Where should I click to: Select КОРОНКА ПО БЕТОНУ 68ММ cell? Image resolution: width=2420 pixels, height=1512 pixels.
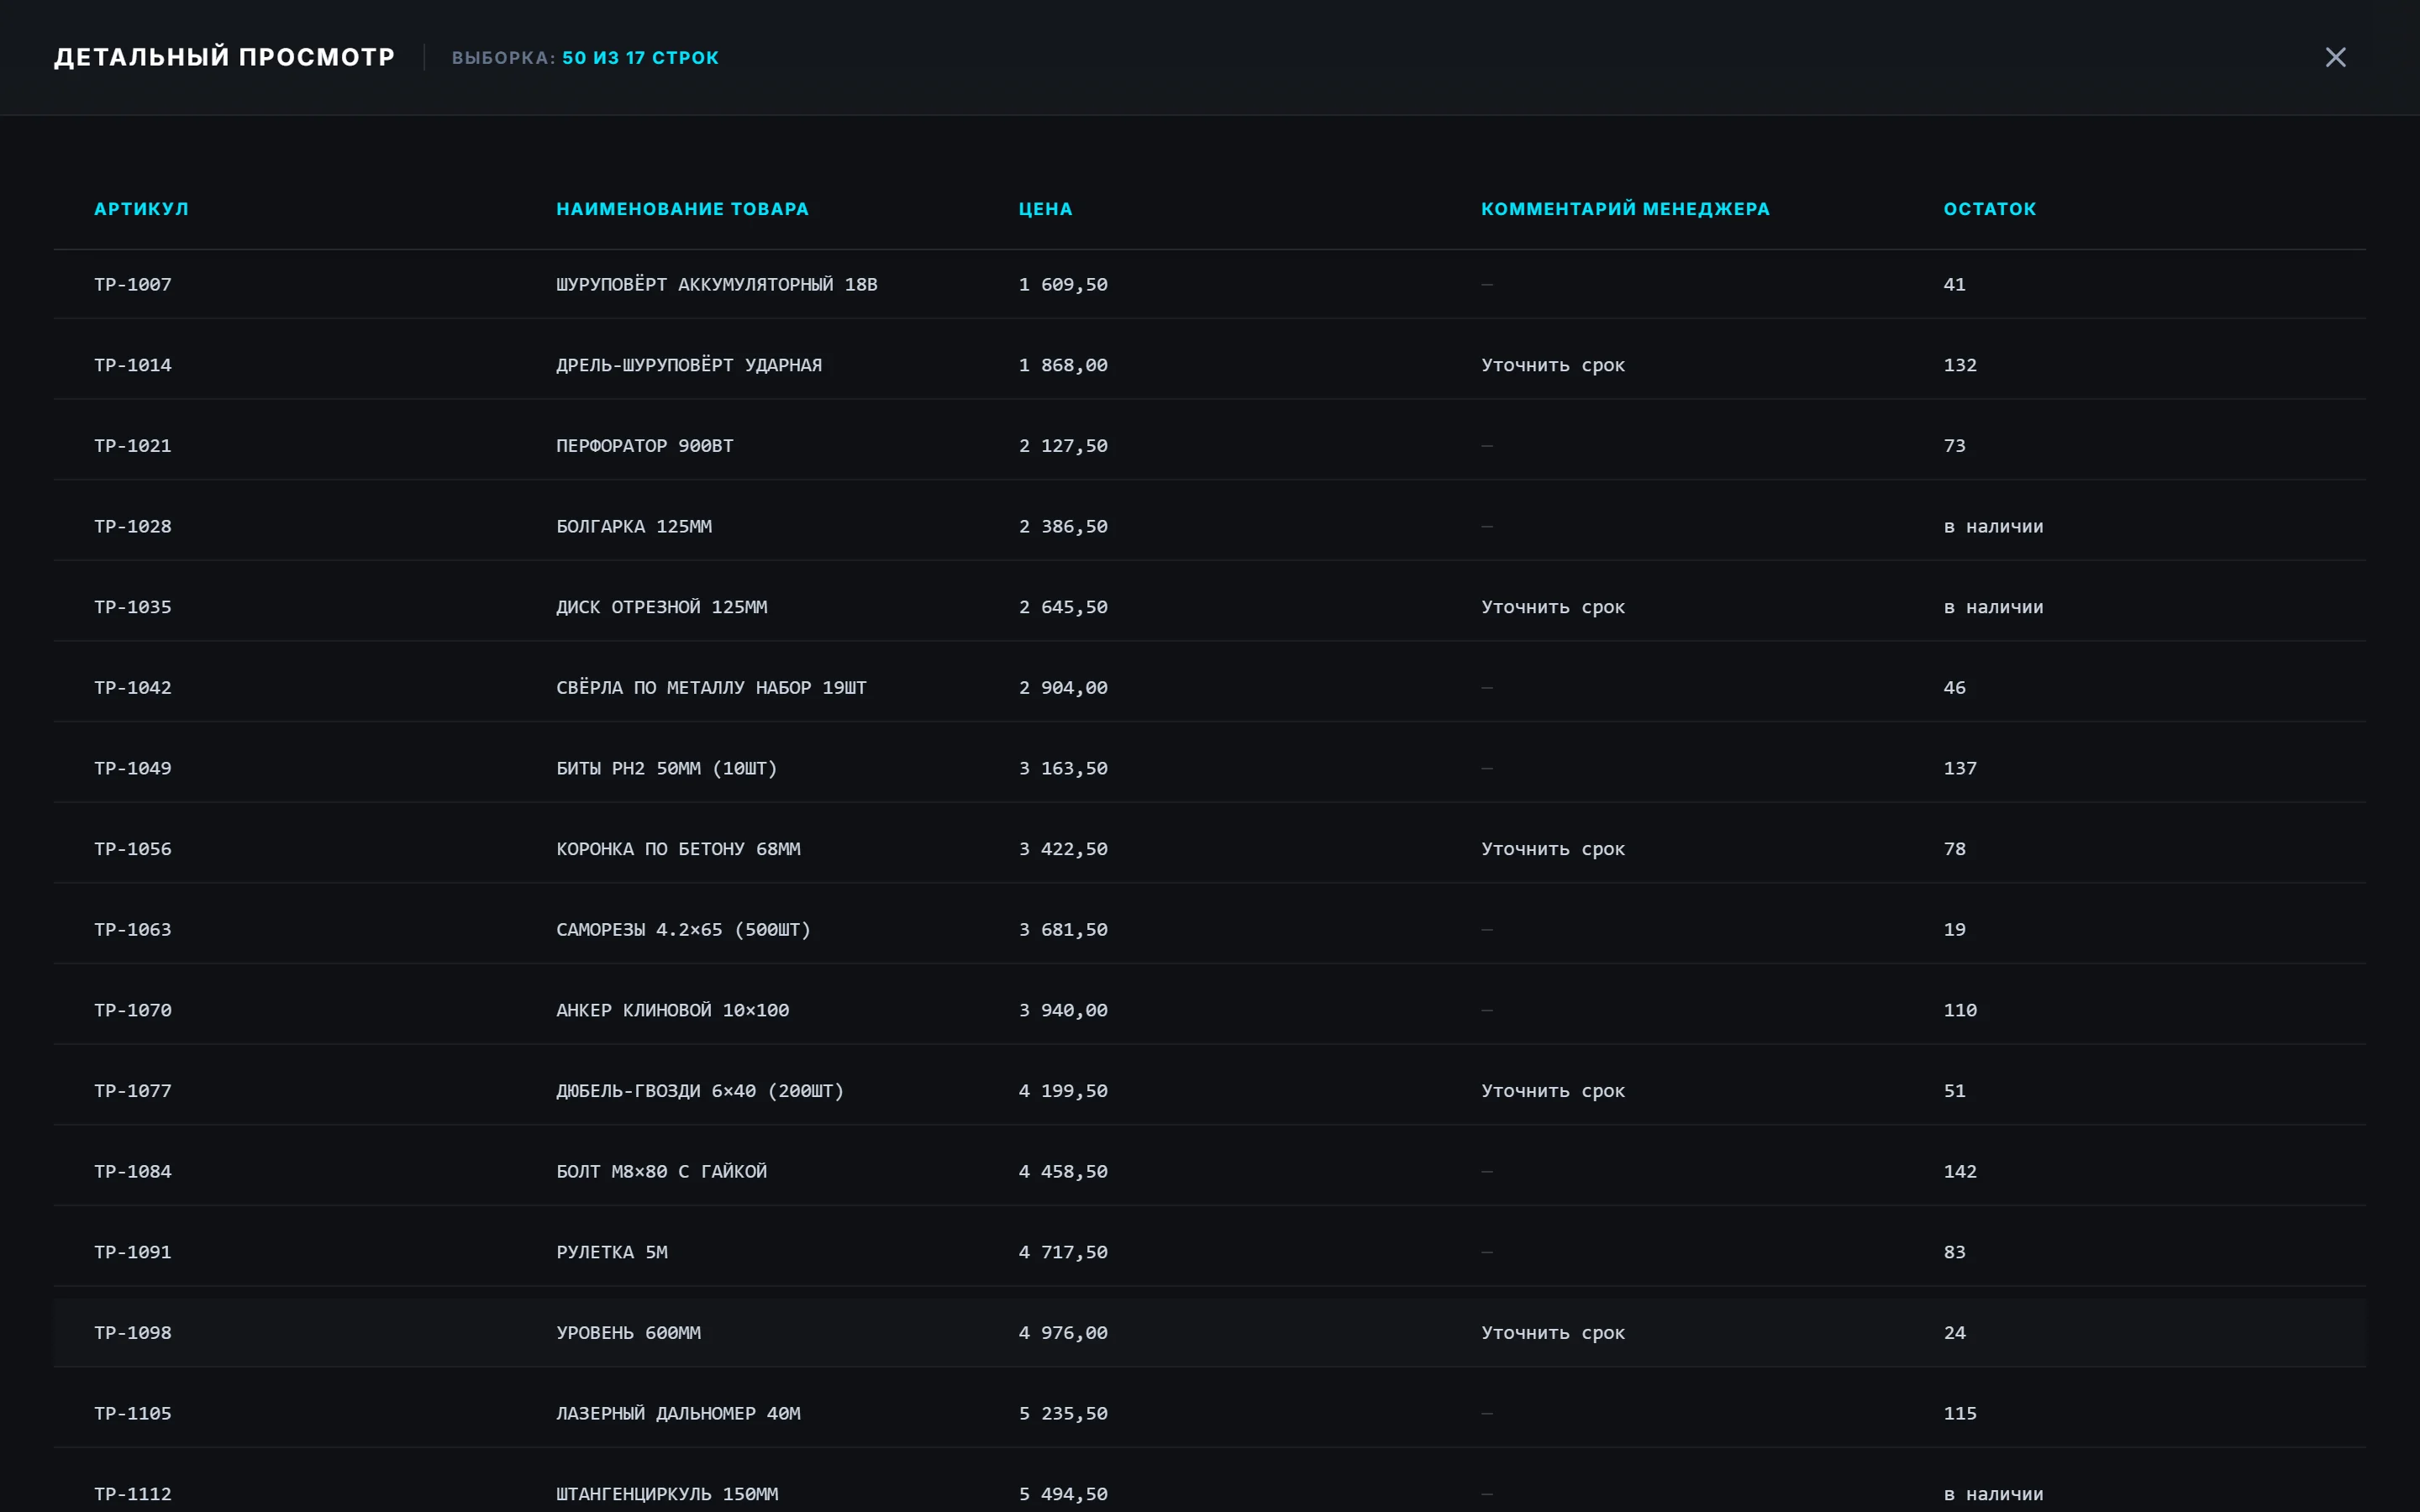[x=678, y=849]
